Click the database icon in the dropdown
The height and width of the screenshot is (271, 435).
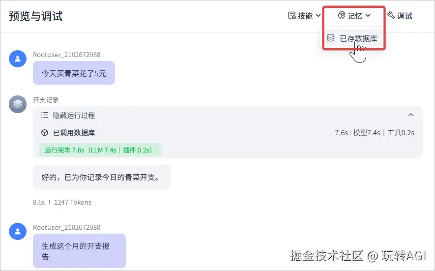pyautogui.click(x=331, y=38)
